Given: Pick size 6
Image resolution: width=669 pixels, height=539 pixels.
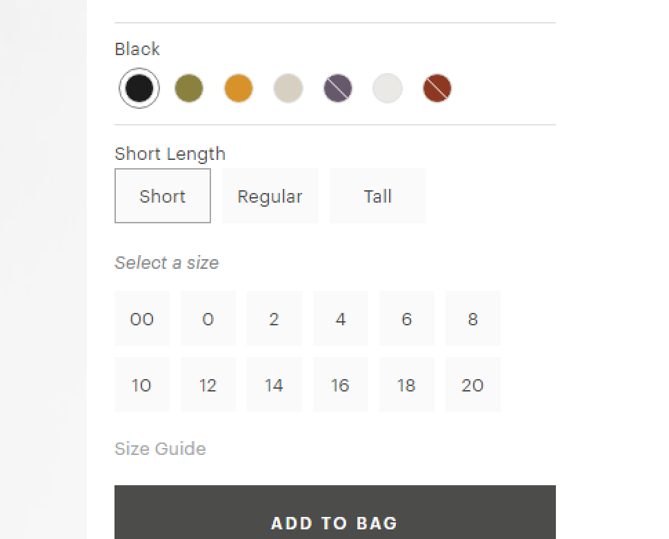Looking at the screenshot, I should (x=407, y=318).
